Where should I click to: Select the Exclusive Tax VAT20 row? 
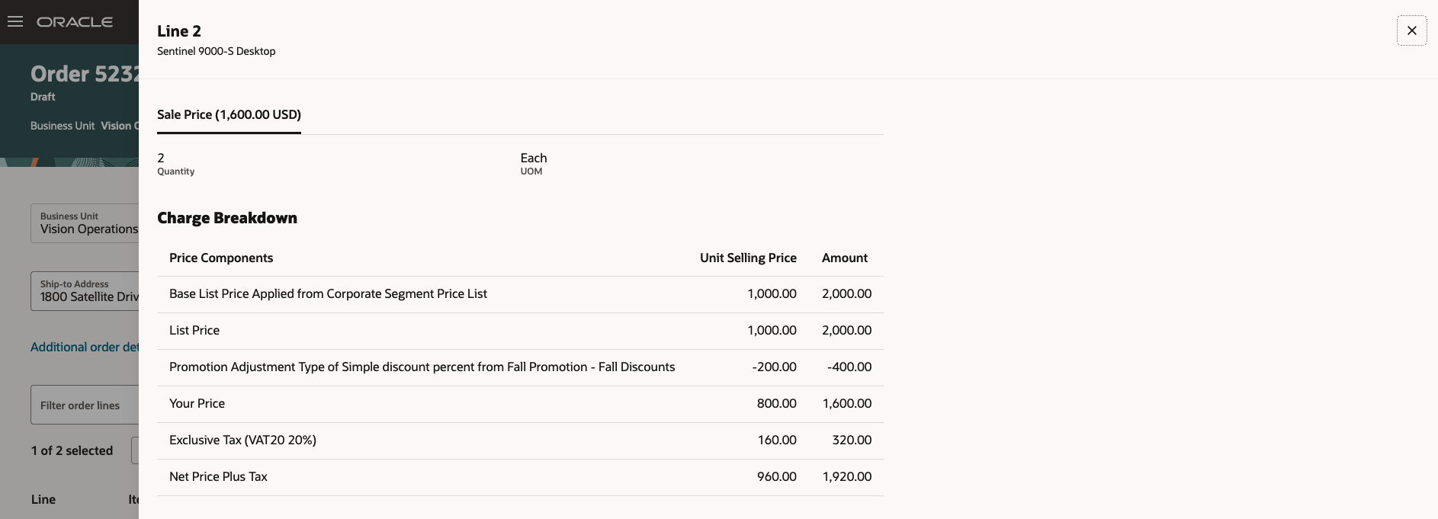pos(242,441)
